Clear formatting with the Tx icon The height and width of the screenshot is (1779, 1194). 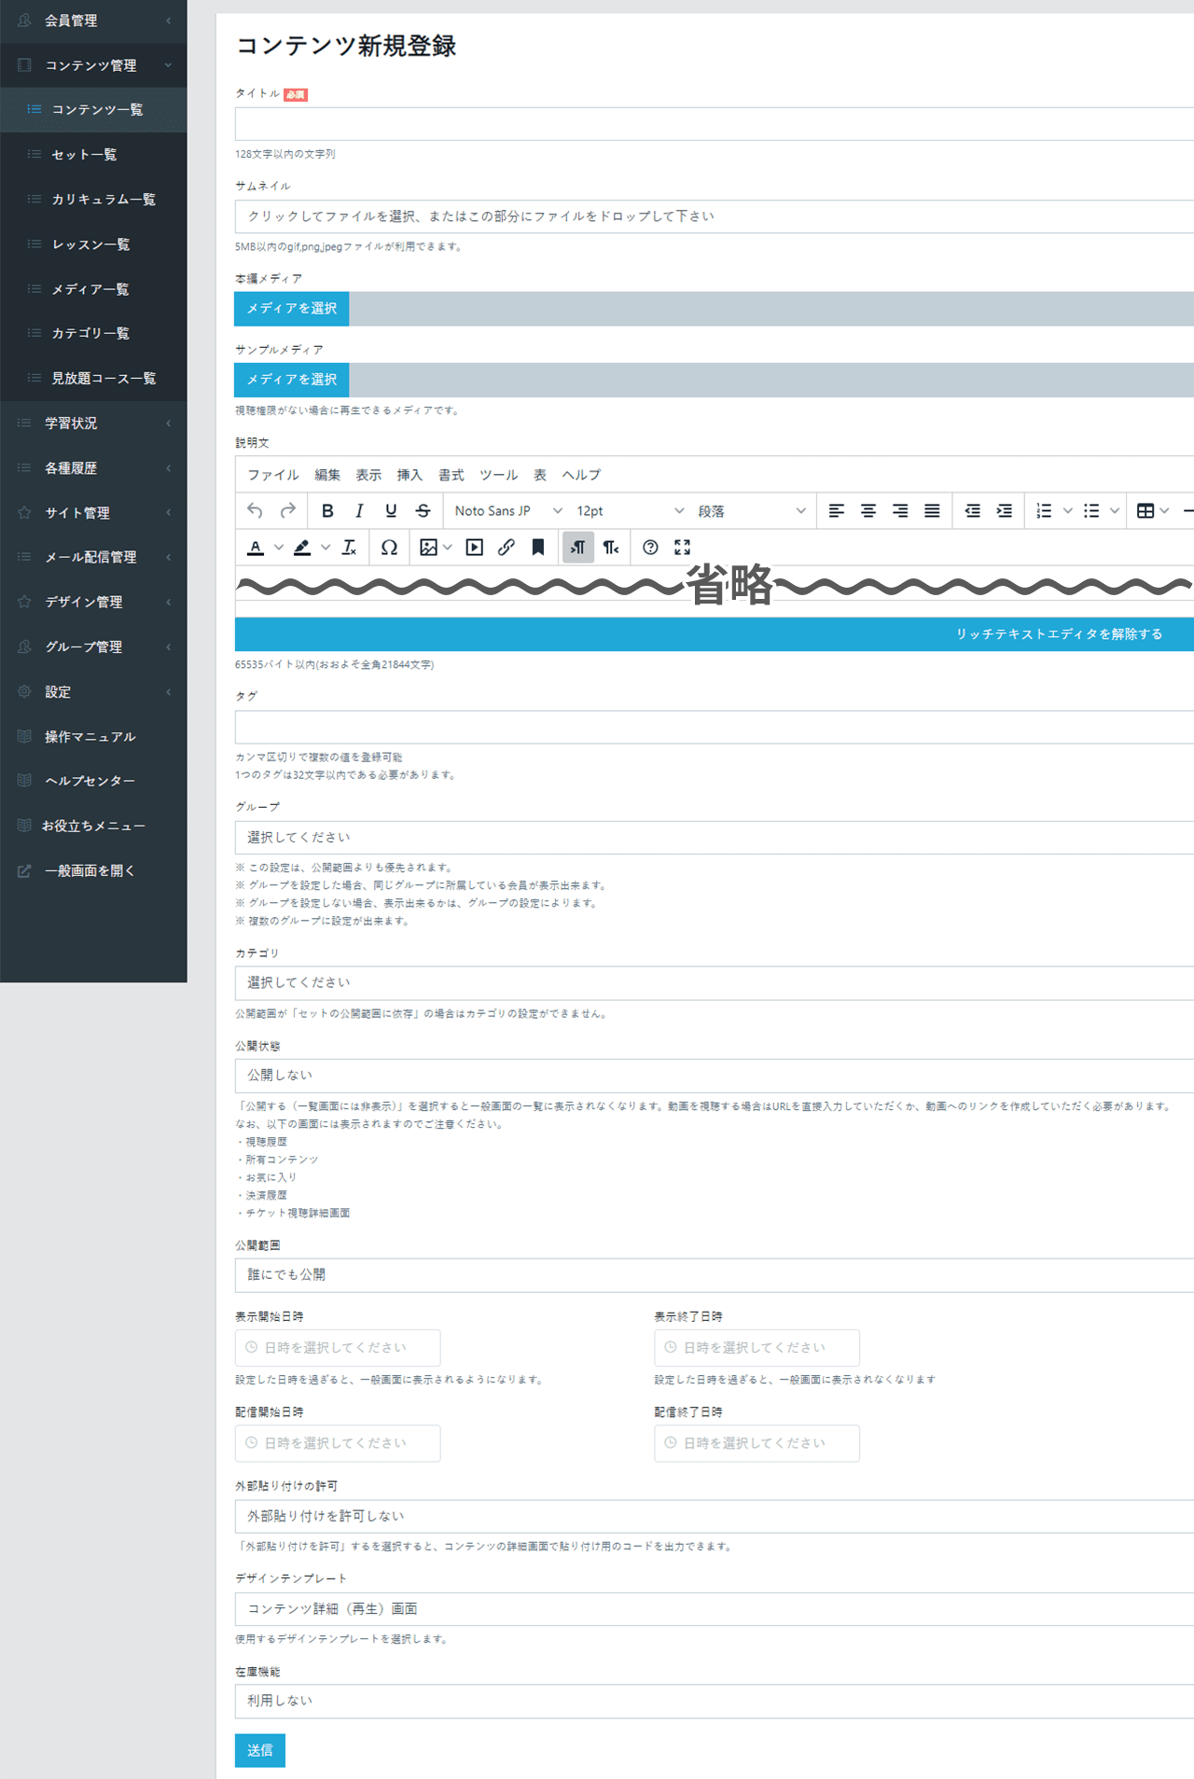[x=350, y=548]
